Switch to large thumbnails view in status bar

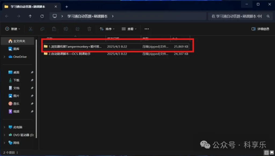(x=272, y=153)
